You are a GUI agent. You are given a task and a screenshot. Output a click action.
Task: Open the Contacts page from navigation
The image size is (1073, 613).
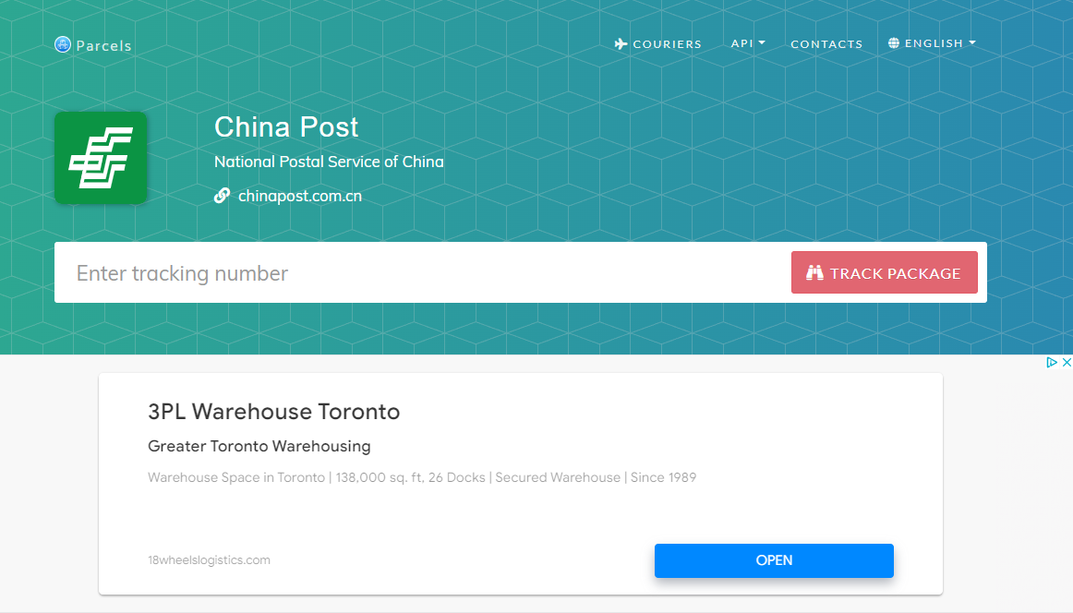point(826,44)
